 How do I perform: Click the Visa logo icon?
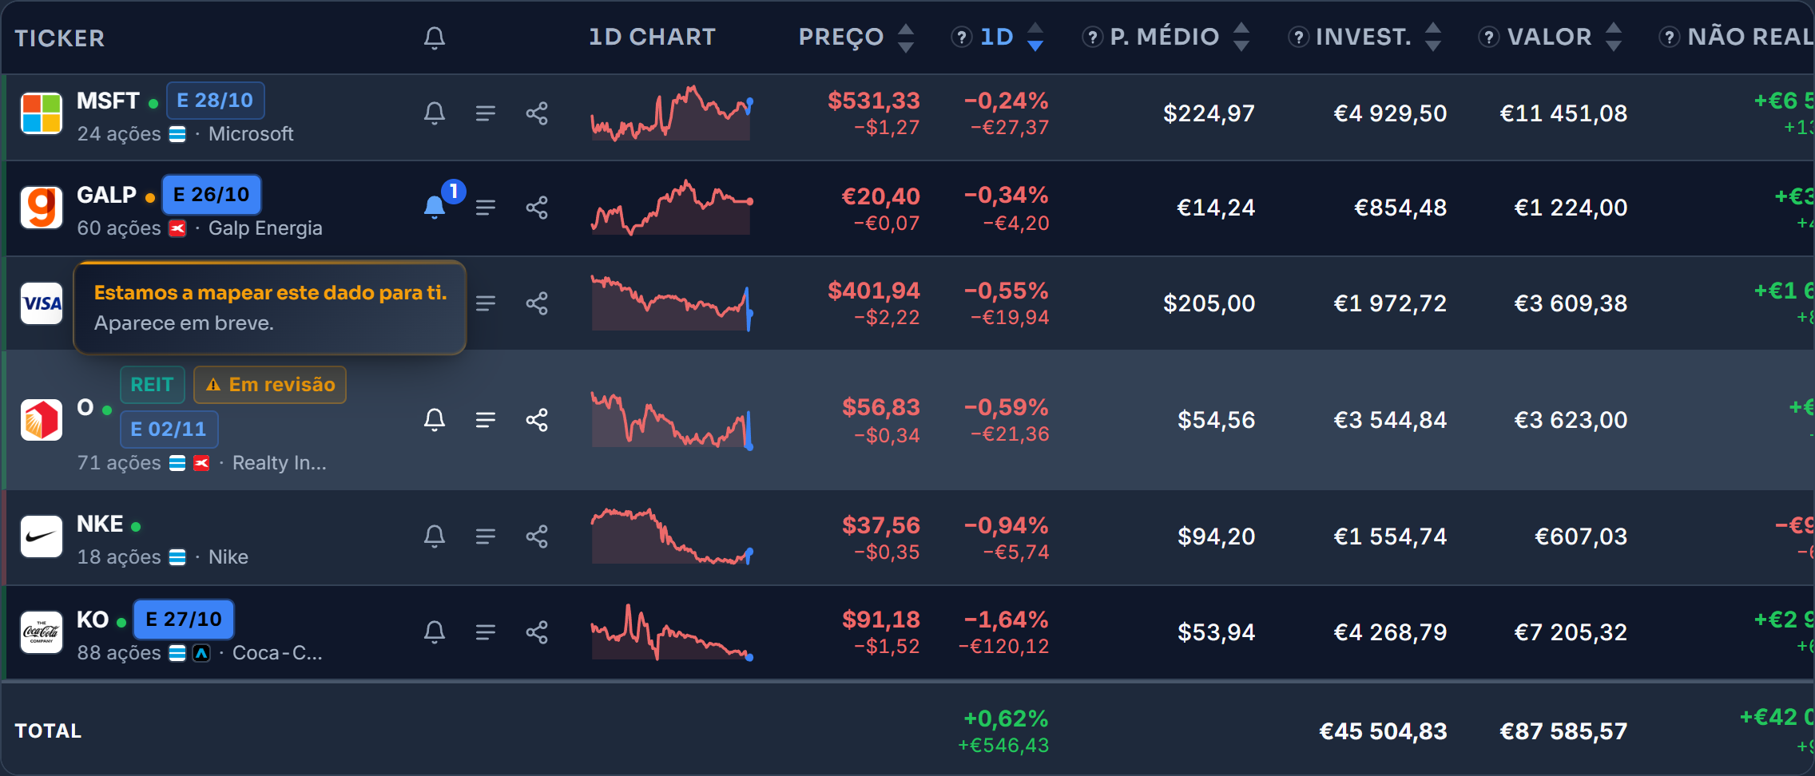[42, 303]
